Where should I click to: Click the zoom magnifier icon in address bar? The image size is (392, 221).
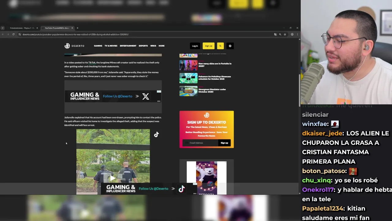tap(280, 34)
